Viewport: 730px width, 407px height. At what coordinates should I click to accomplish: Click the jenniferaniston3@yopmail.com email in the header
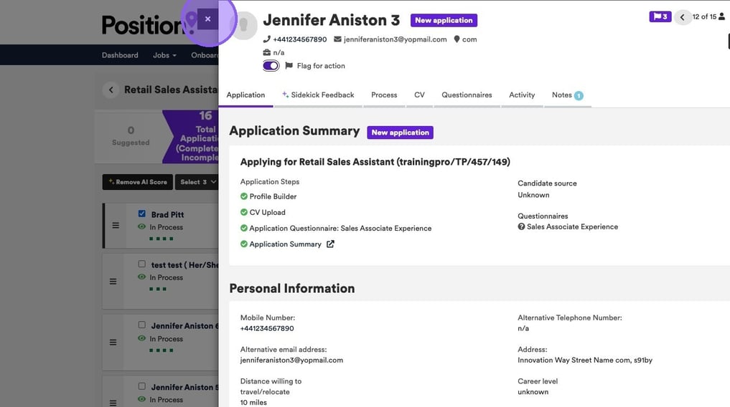pos(395,39)
